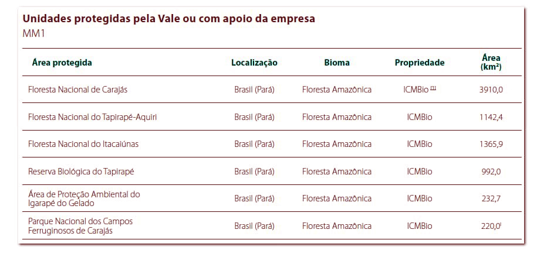This screenshot has width=537, height=257.
Task: Click the 220,0 area value
Action: 491,226
